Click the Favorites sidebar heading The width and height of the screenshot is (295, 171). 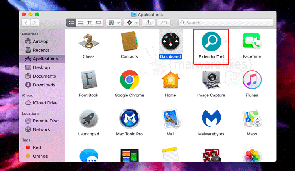(x=30, y=34)
